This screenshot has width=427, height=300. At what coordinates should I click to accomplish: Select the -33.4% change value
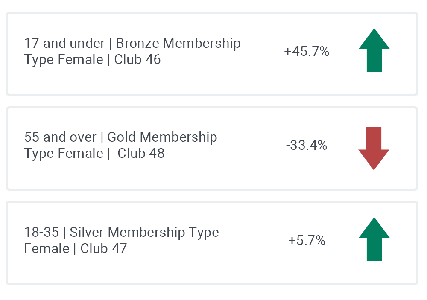pos(306,146)
